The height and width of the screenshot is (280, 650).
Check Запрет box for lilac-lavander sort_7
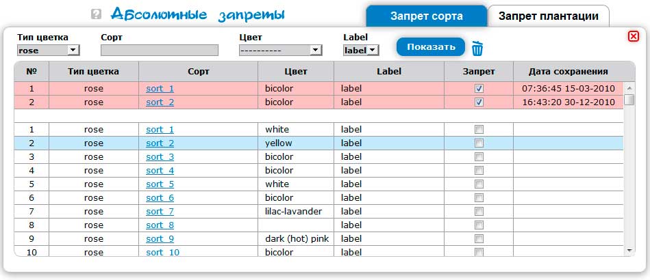(x=479, y=212)
